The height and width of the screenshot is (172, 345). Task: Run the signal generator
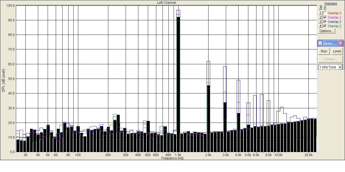click(324, 51)
